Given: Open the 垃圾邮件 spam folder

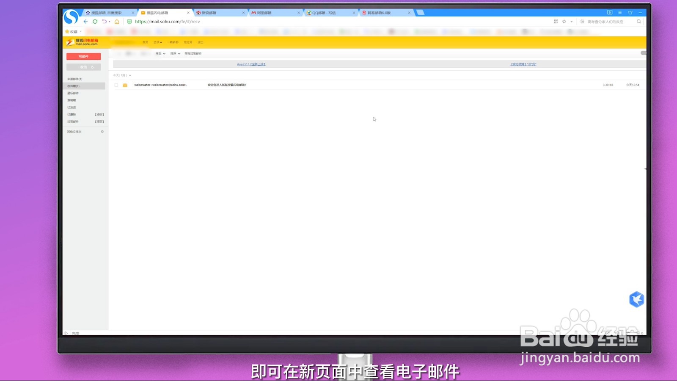Looking at the screenshot, I should point(73,122).
